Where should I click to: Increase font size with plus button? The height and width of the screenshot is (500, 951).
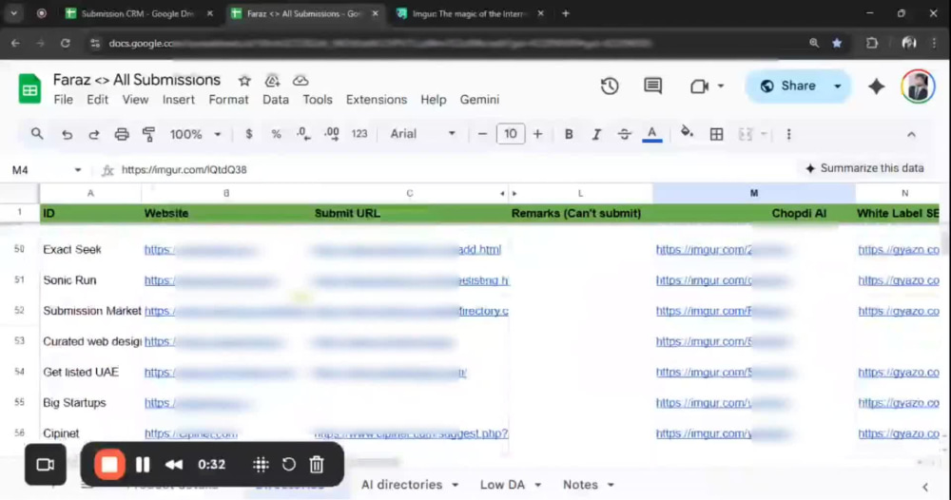click(x=537, y=134)
